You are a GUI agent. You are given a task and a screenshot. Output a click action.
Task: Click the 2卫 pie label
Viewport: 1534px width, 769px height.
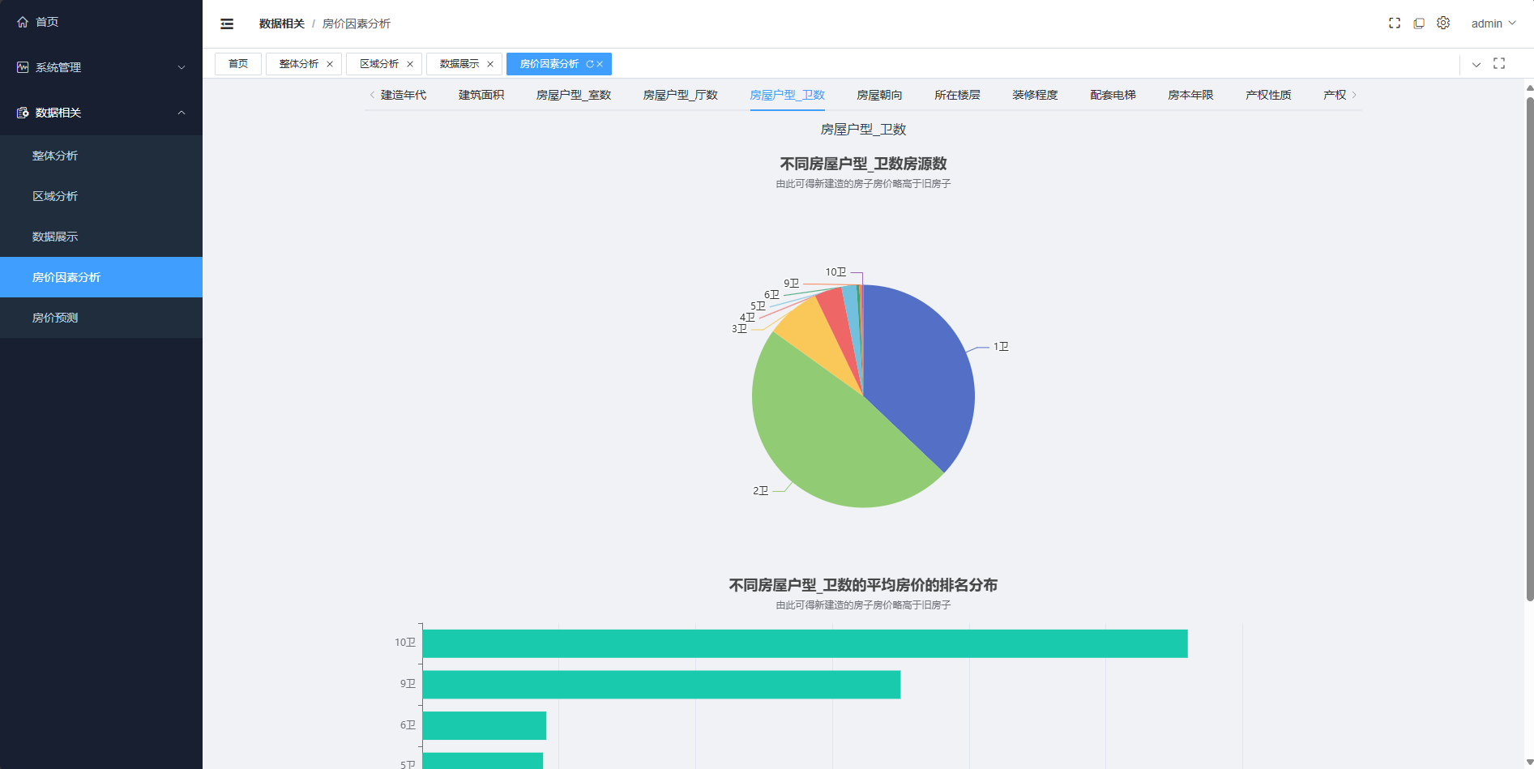click(760, 491)
